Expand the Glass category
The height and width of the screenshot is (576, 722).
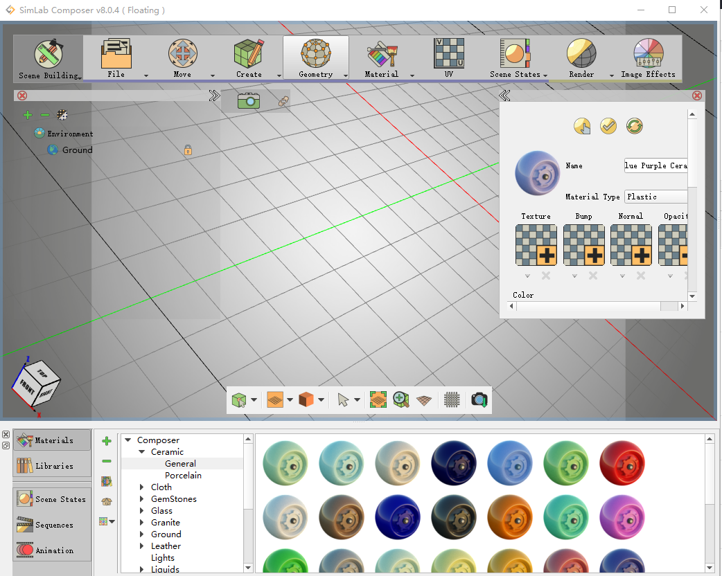pyautogui.click(x=142, y=511)
